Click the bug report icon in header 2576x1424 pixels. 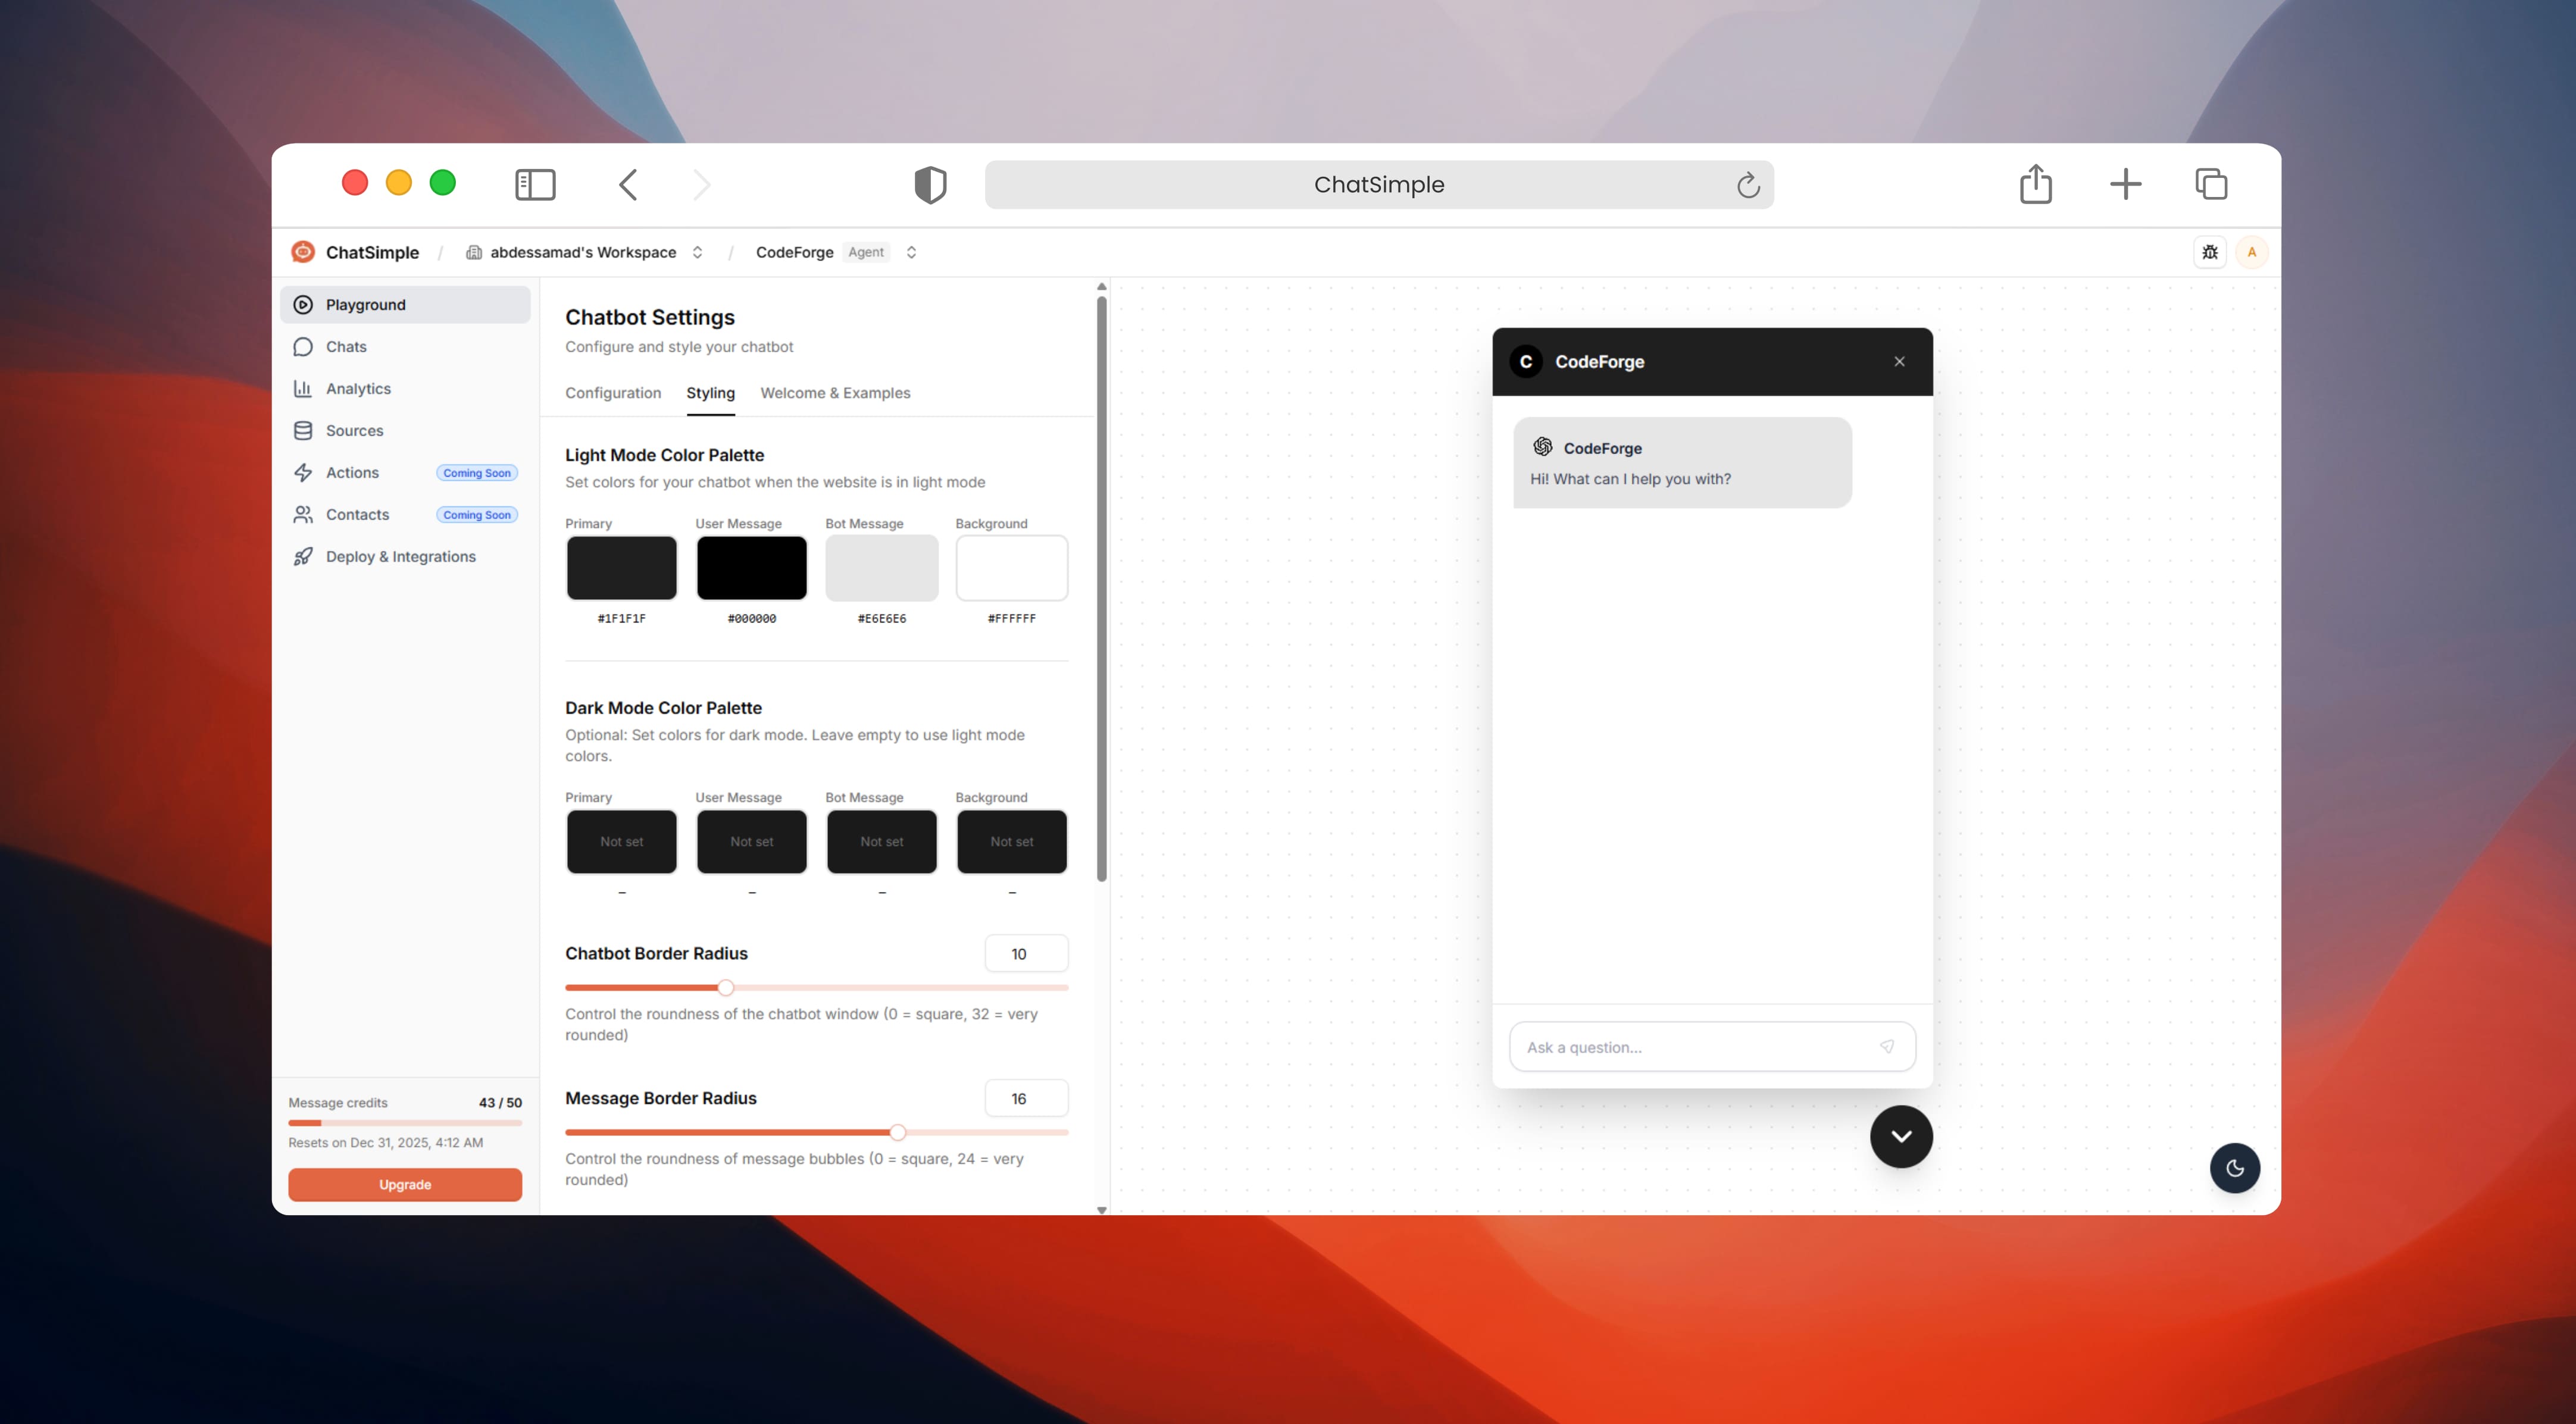tap(2209, 252)
